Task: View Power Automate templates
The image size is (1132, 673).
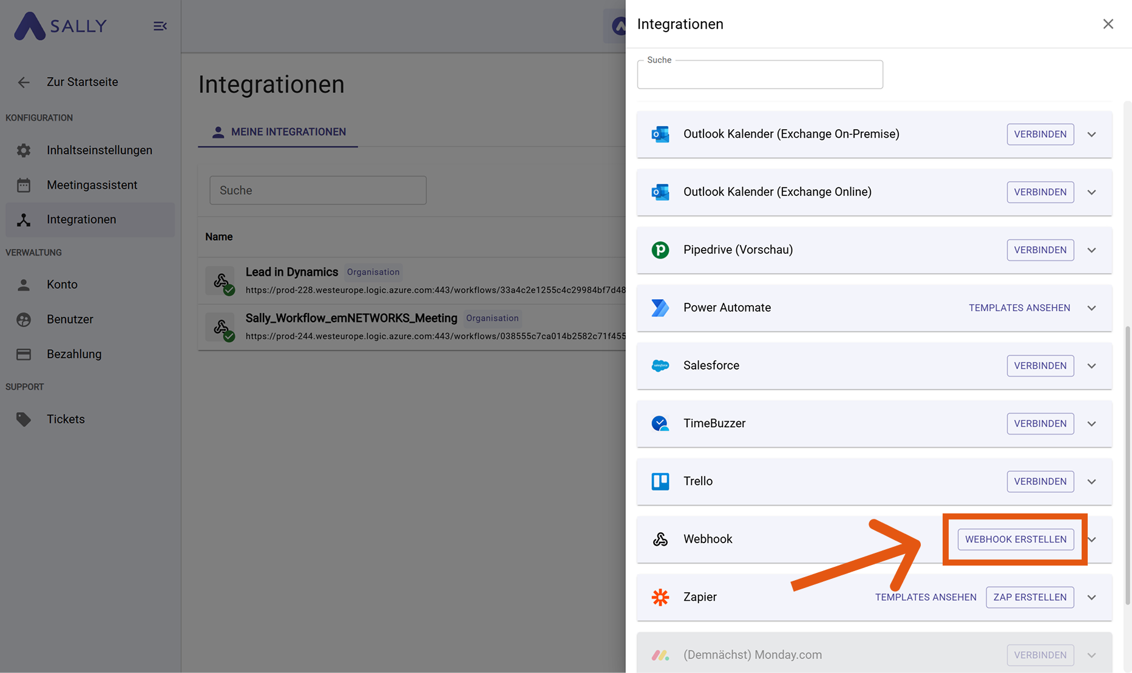Action: point(1020,308)
